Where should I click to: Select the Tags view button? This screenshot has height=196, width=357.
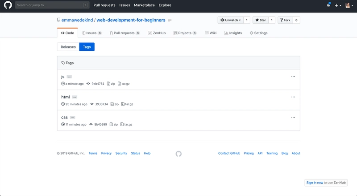tap(87, 47)
